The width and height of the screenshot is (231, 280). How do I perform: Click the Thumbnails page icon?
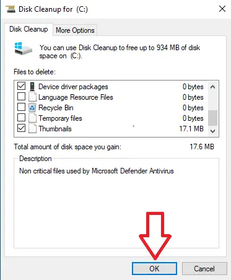click(32, 128)
